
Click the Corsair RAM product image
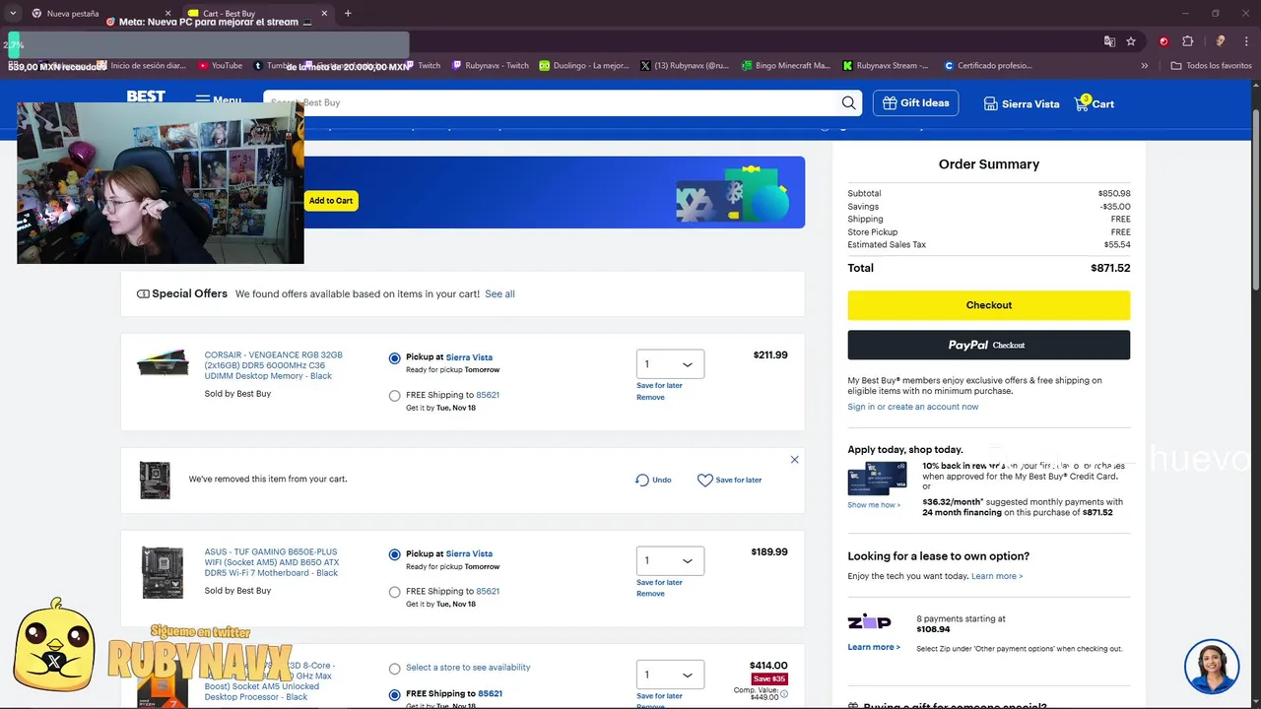tap(163, 362)
